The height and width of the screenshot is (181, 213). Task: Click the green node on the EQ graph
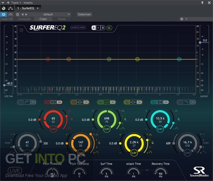pos(109,59)
